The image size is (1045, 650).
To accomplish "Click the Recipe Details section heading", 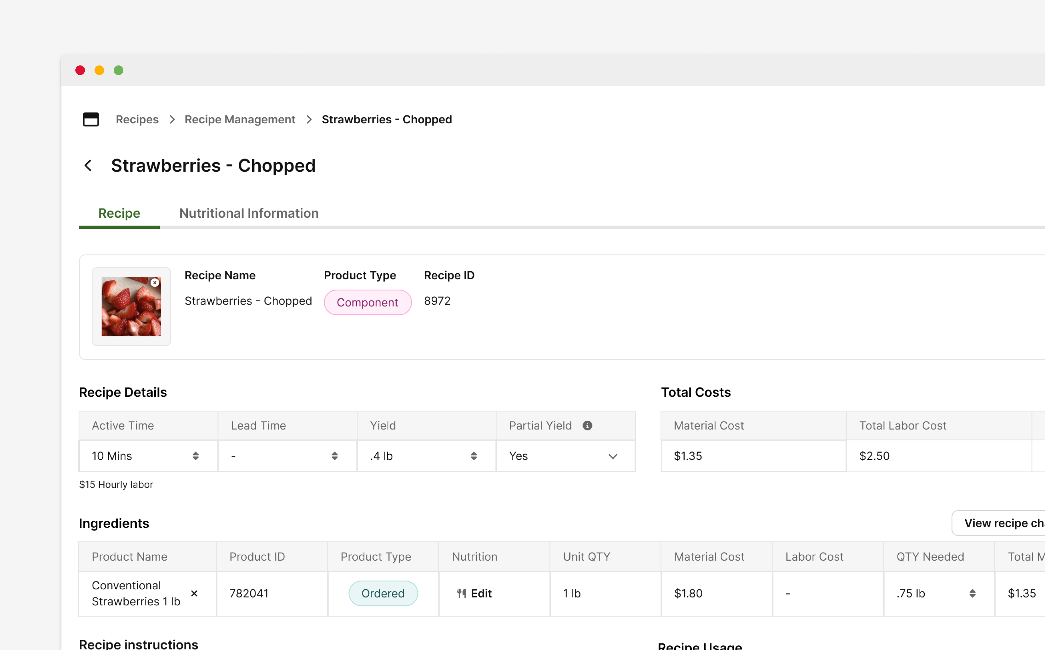I will click(x=123, y=392).
